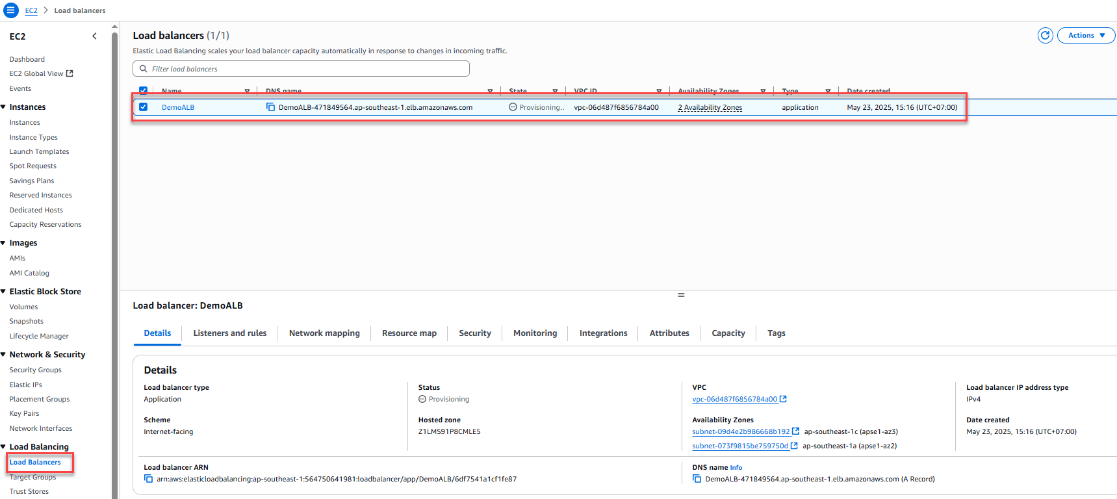Copy DNS name in the Details panel
The image size is (1117, 499).
tap(697, 479)
